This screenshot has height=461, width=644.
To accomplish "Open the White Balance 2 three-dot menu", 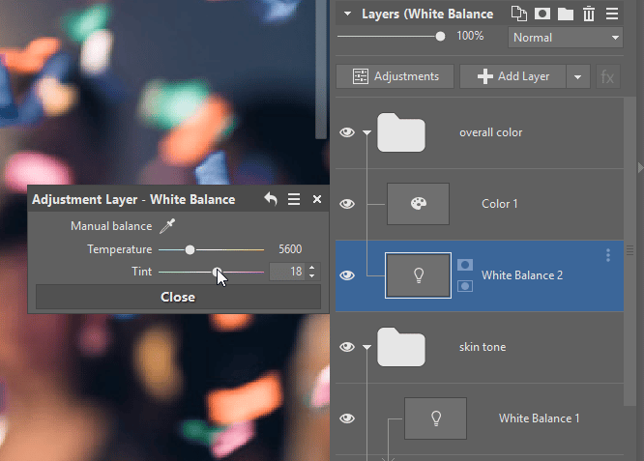I will tap(608, 255).
